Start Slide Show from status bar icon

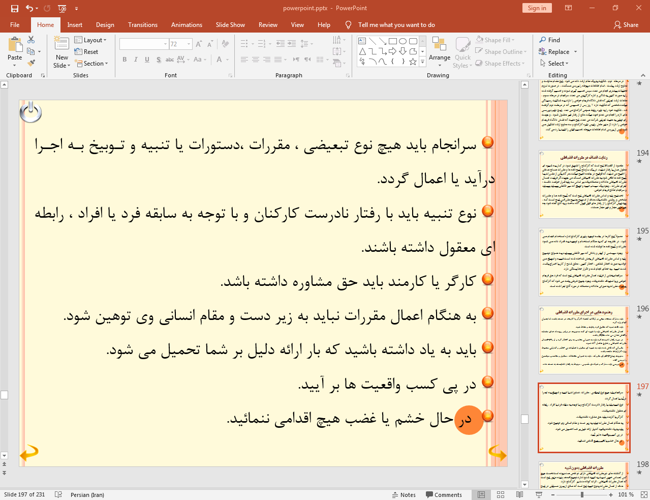coord(539,494)
